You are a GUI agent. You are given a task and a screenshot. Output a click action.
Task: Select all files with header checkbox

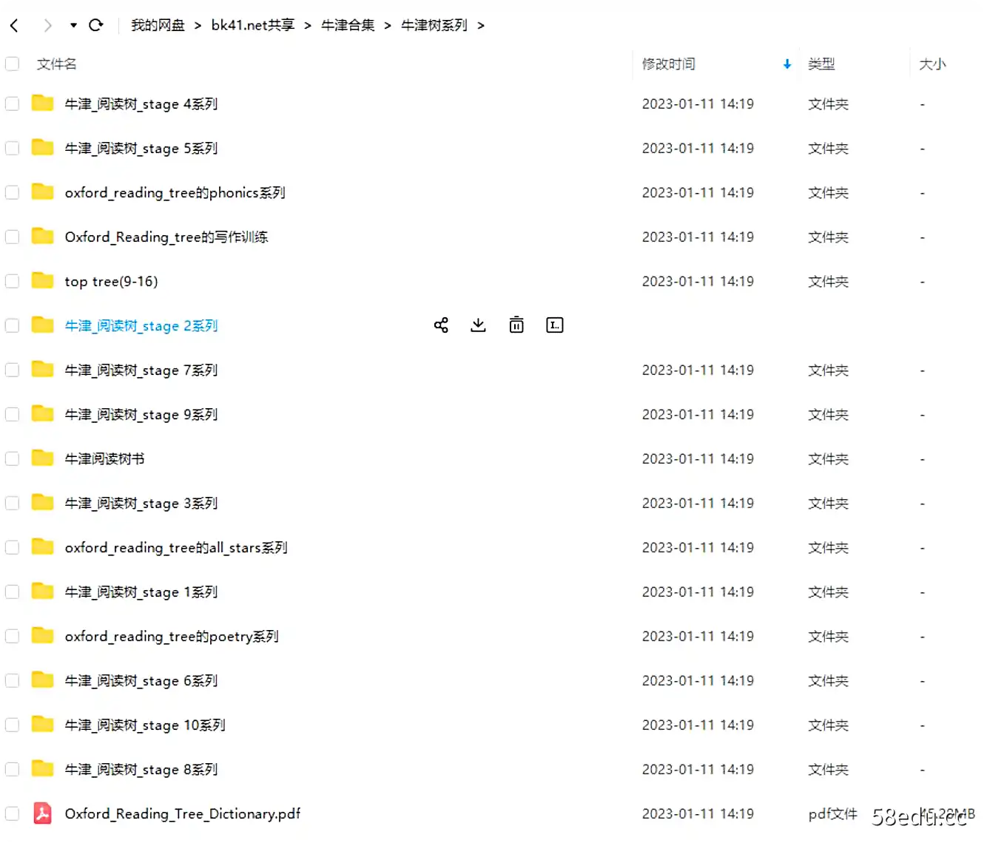pos(13,64)
